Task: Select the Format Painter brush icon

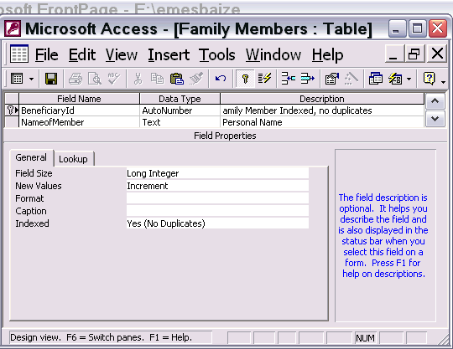Action: (196, 79)
